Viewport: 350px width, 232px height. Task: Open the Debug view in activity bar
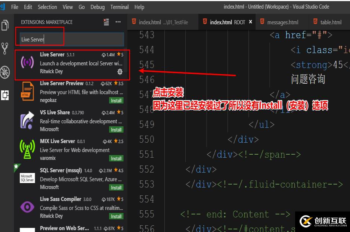click(5, 72)
